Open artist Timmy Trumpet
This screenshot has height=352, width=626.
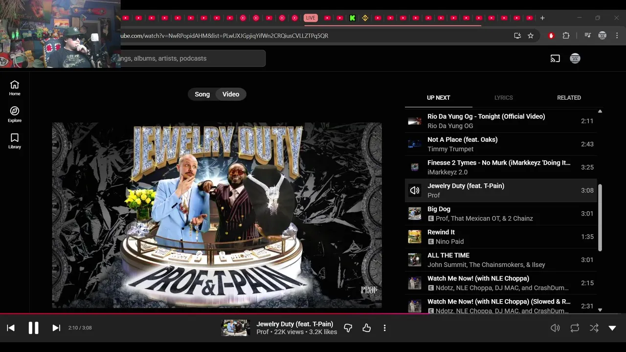tap(450, 149)
